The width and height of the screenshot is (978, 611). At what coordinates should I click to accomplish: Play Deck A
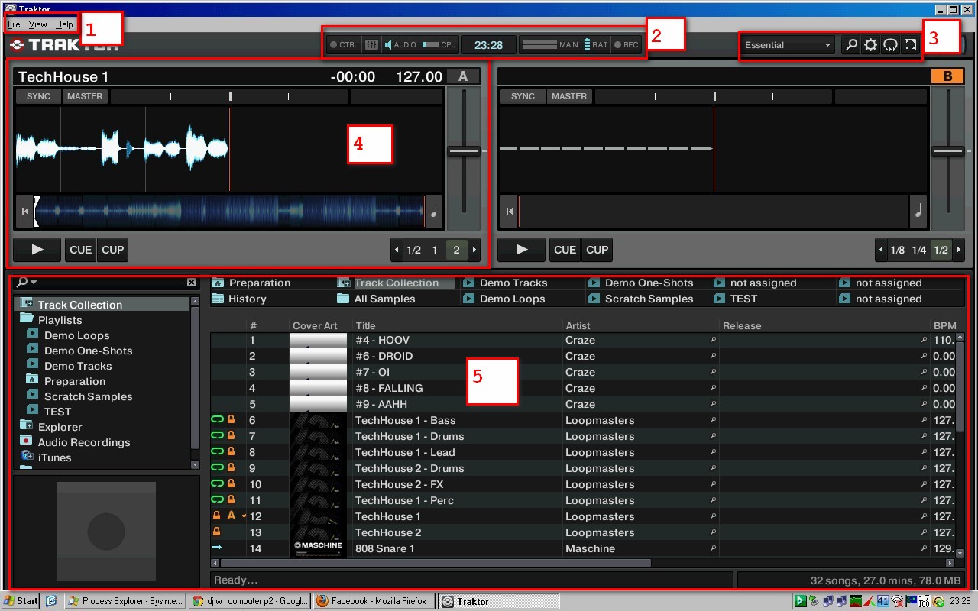[37, 250]
